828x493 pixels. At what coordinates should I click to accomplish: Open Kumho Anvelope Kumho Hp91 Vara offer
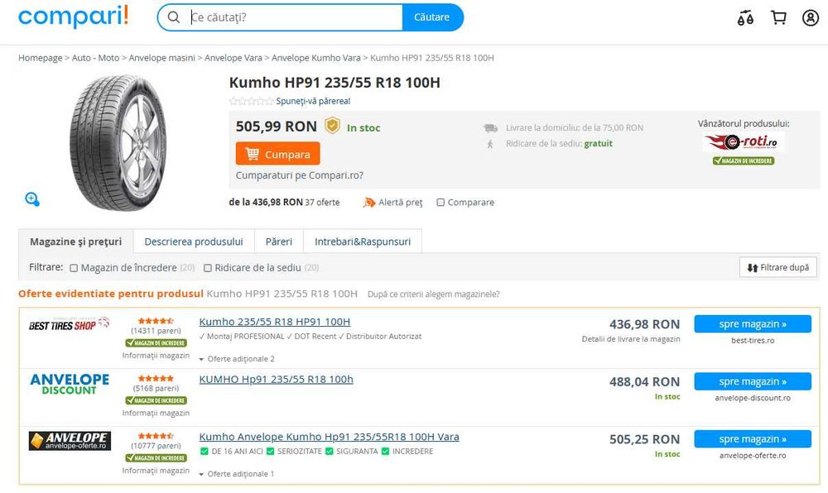(329, 437)
